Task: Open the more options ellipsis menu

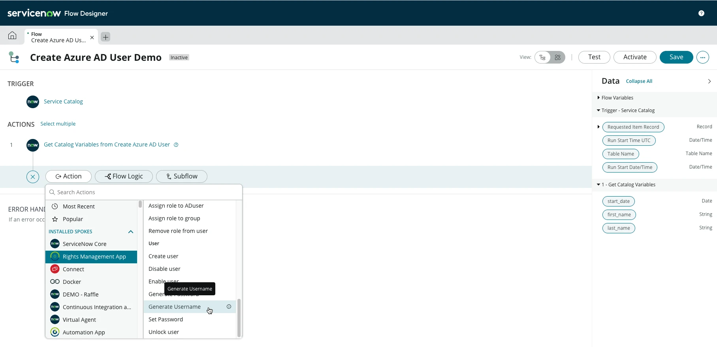Action: tap(702, 57)
